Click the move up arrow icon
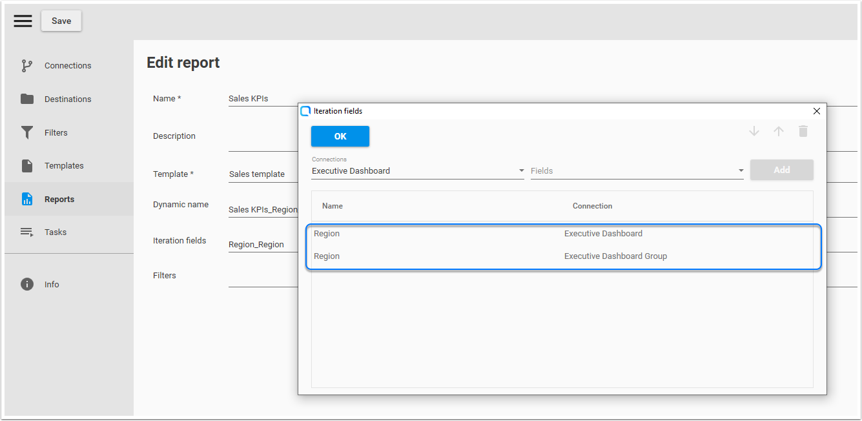 [779, 132]
